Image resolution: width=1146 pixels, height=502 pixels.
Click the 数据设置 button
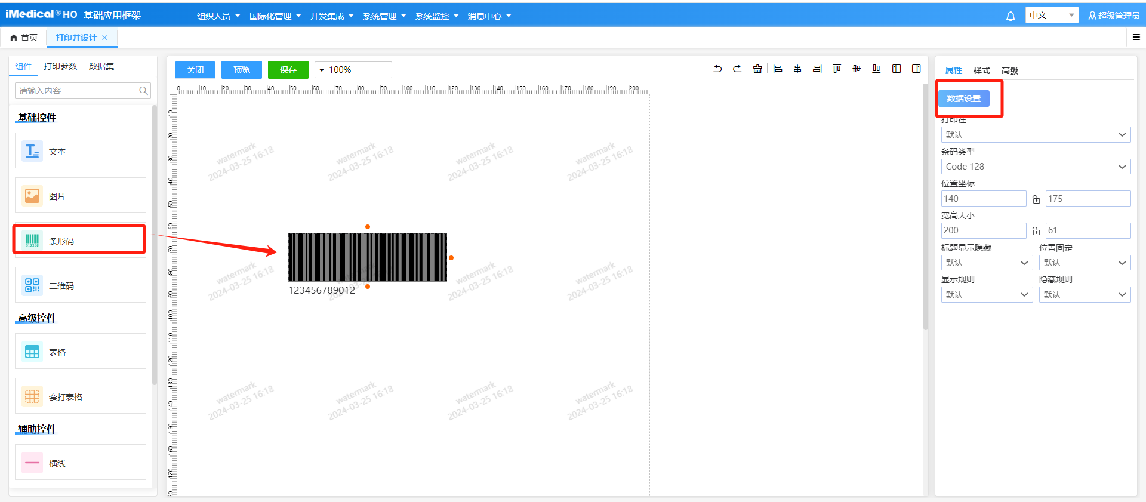tap(963, 98)
